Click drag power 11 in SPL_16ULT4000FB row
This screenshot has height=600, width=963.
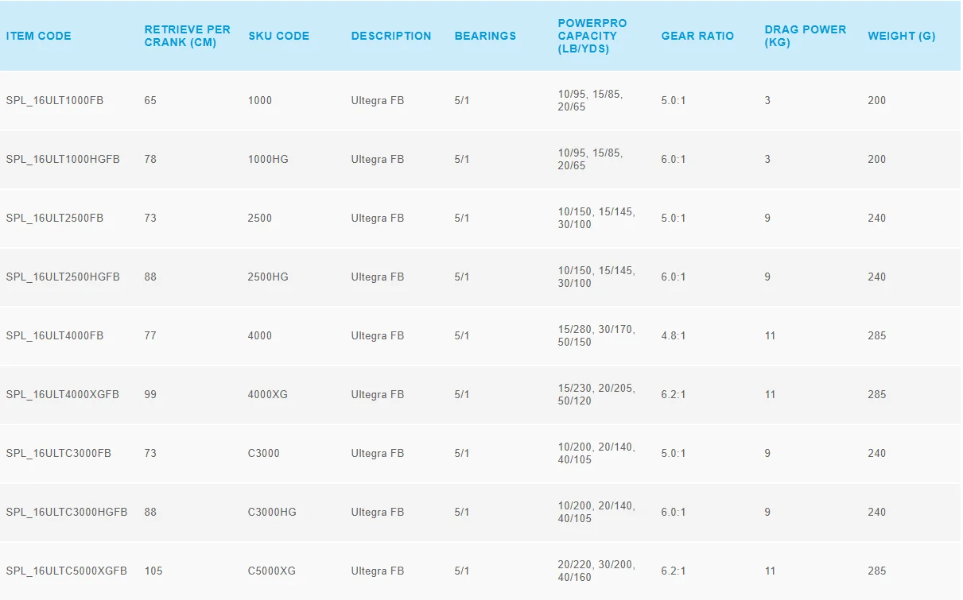[770, 335]
